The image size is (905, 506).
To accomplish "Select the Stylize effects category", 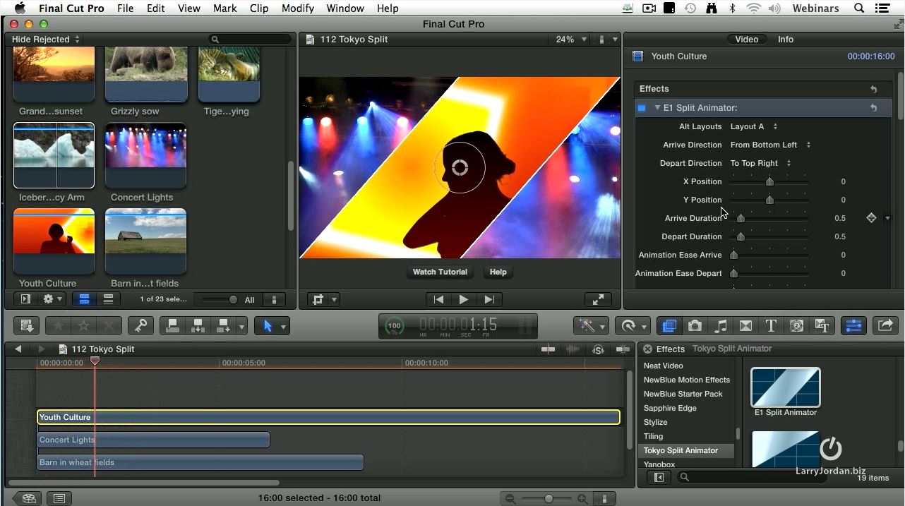I will pos(655,422).
